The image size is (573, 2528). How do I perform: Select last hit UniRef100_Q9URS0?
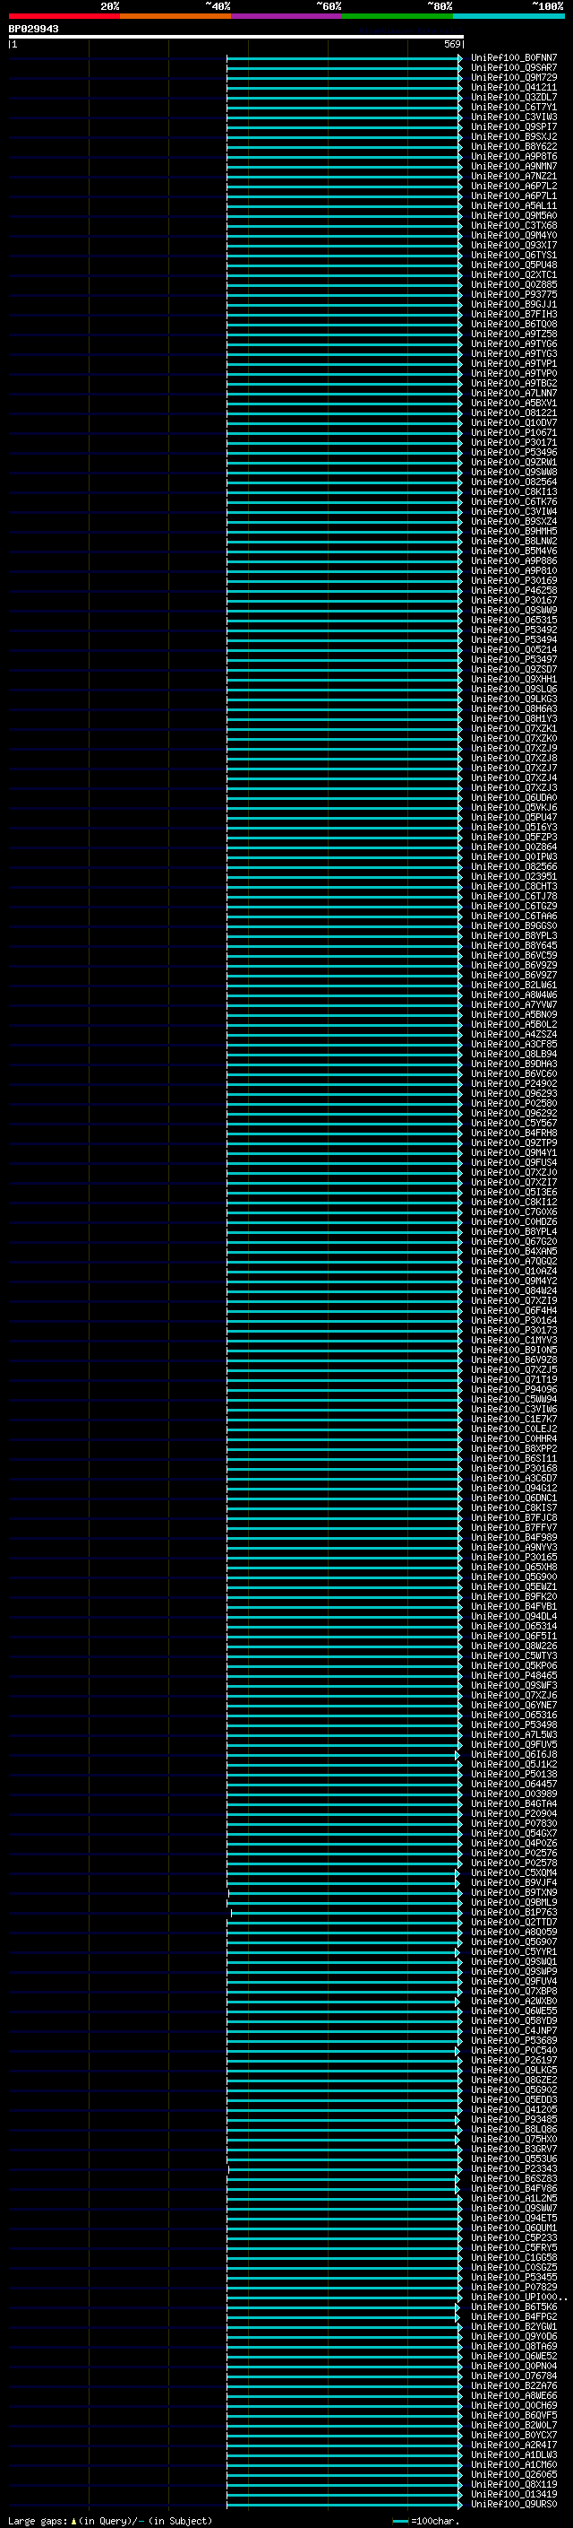tap(513, 2504)
